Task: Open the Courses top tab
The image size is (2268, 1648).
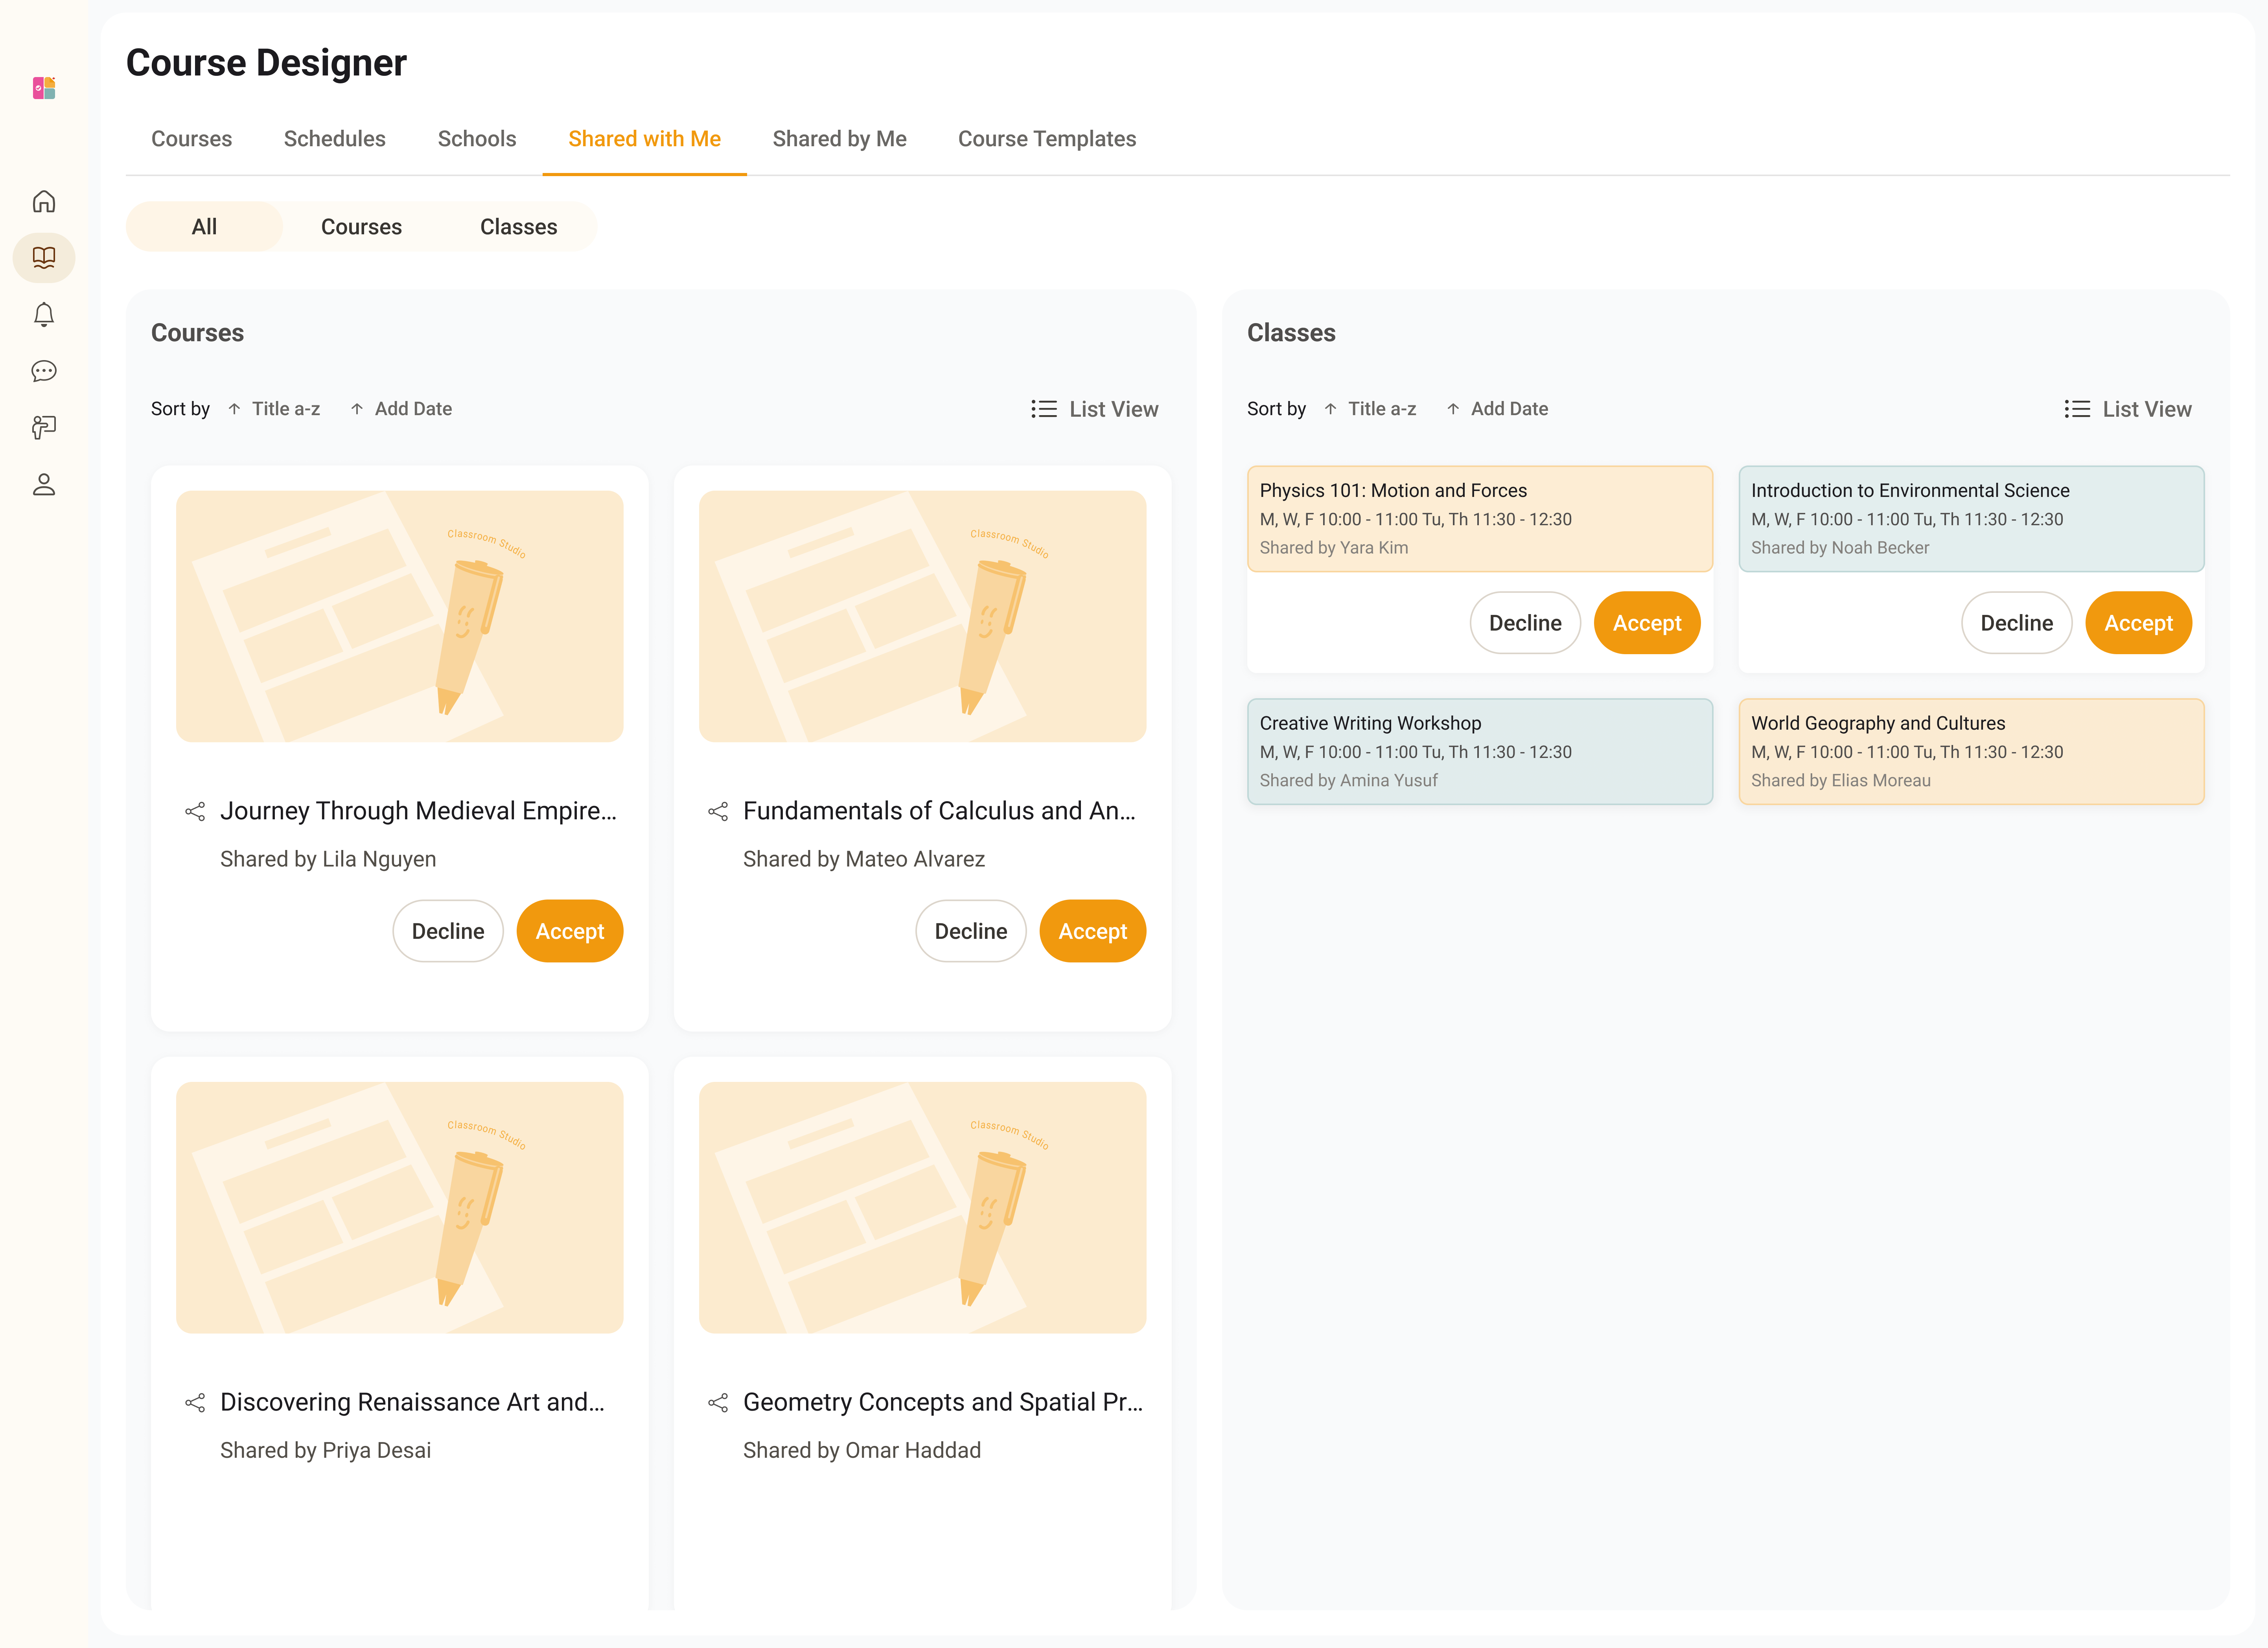Action: tap(191, 139)
